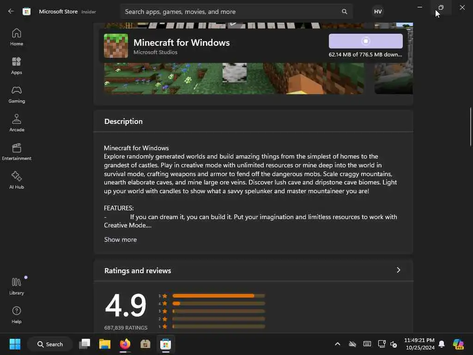The width and height of the screenshot is (473, 355).
Task: Expand Ratings and reviews with chevron
Action: pos(398,270)
